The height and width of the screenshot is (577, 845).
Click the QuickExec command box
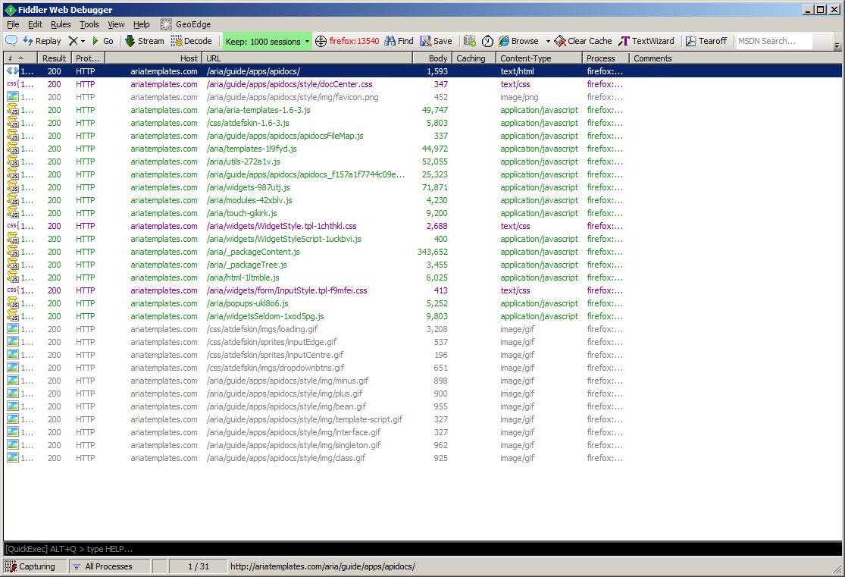point(423,549)
